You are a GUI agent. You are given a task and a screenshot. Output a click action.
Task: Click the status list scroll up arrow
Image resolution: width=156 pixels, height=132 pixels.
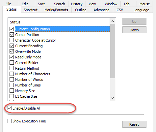coord(113,21)
